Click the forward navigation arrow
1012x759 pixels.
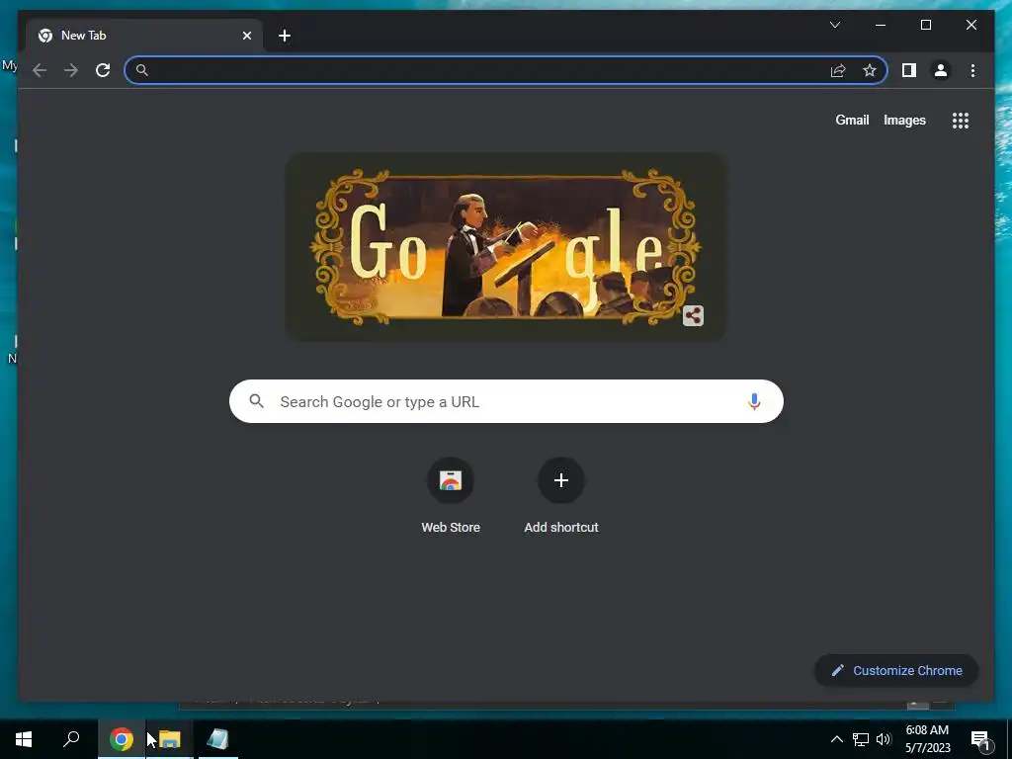pos(71,70)
